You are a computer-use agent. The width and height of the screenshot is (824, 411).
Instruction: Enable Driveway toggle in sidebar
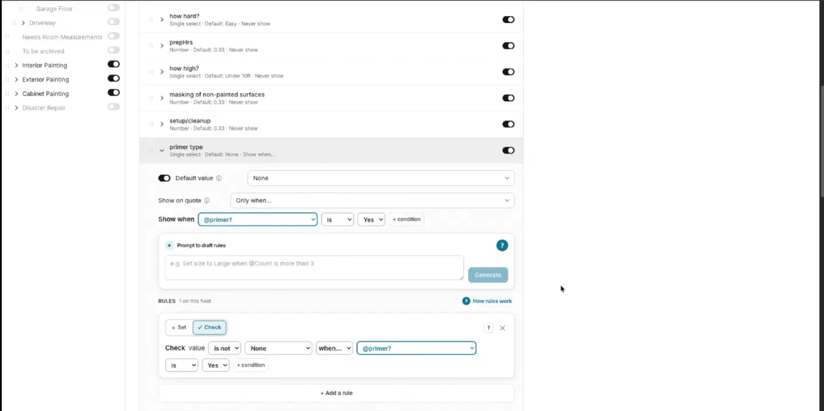point(113,22)
